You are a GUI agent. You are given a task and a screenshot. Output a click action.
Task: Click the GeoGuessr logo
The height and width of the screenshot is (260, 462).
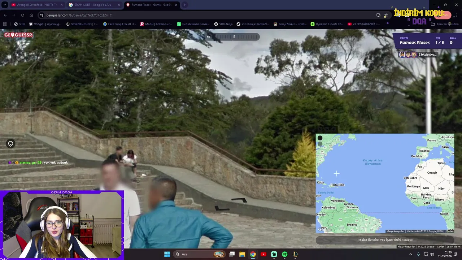18,35
